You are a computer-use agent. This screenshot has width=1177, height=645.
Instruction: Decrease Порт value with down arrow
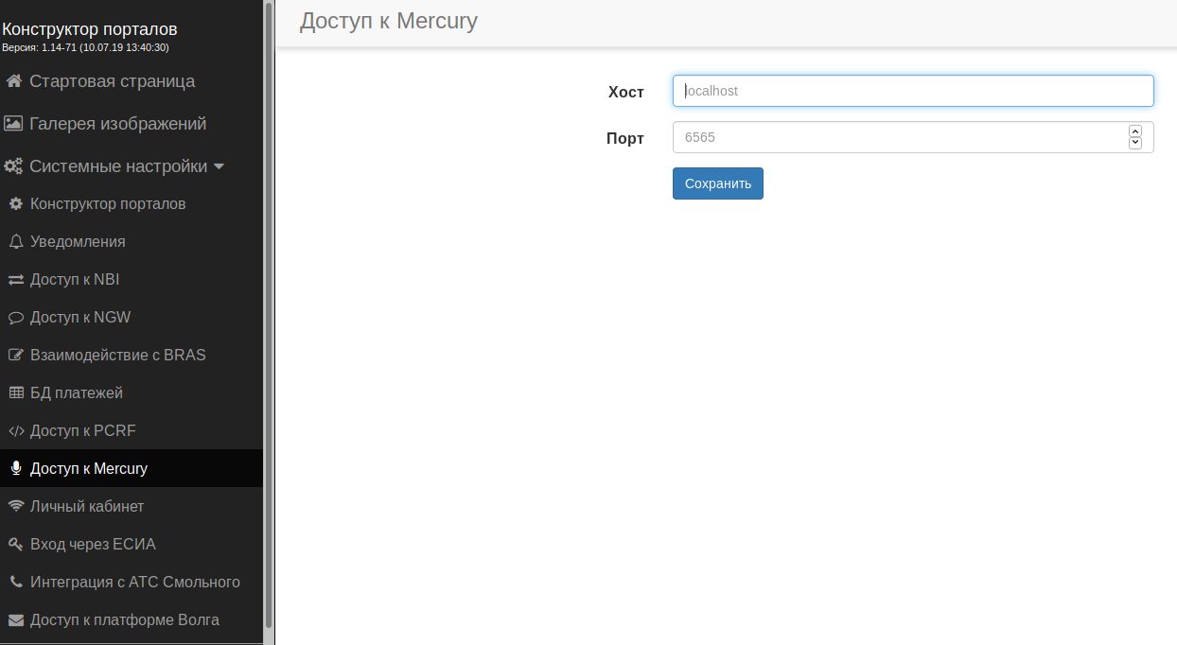tap(1135, 143)
